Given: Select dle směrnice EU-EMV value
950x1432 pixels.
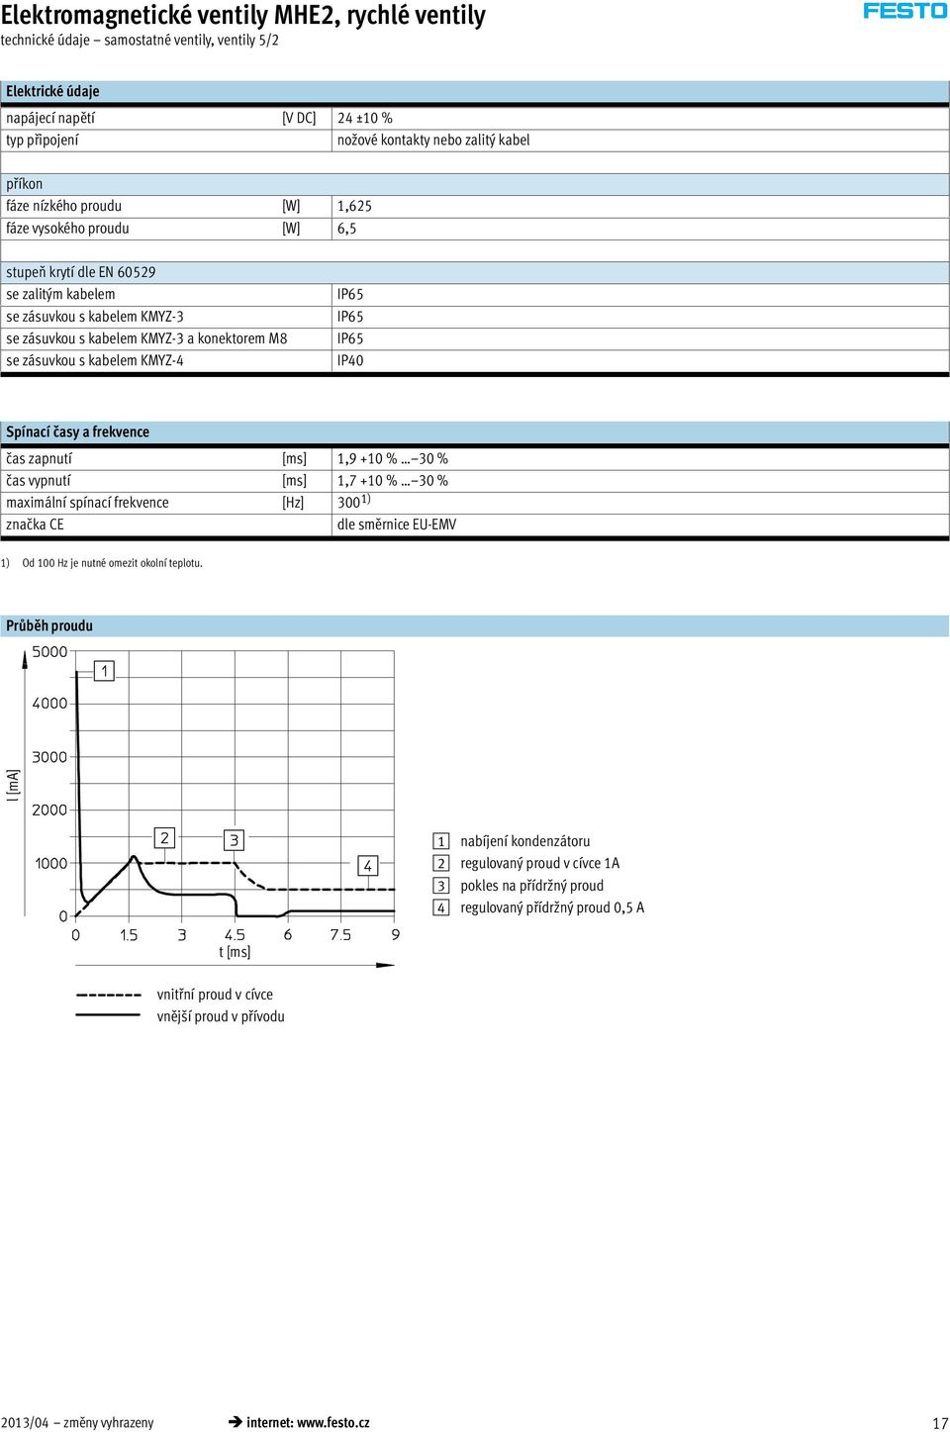Looking at the screenshot, I should point(397,525).
